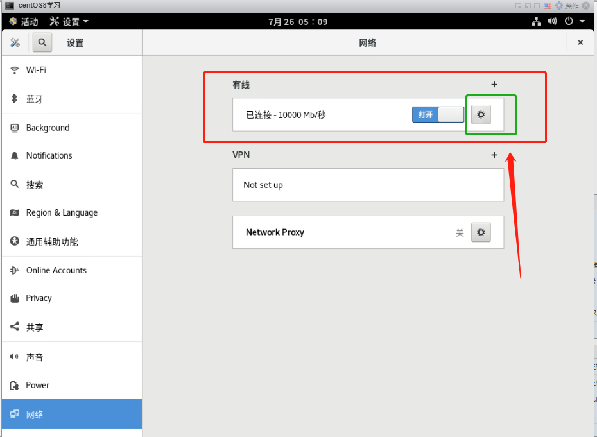The image size is (597, 437).
Task: Click the VPN 'Not set up' row
Action: point(368,185)
